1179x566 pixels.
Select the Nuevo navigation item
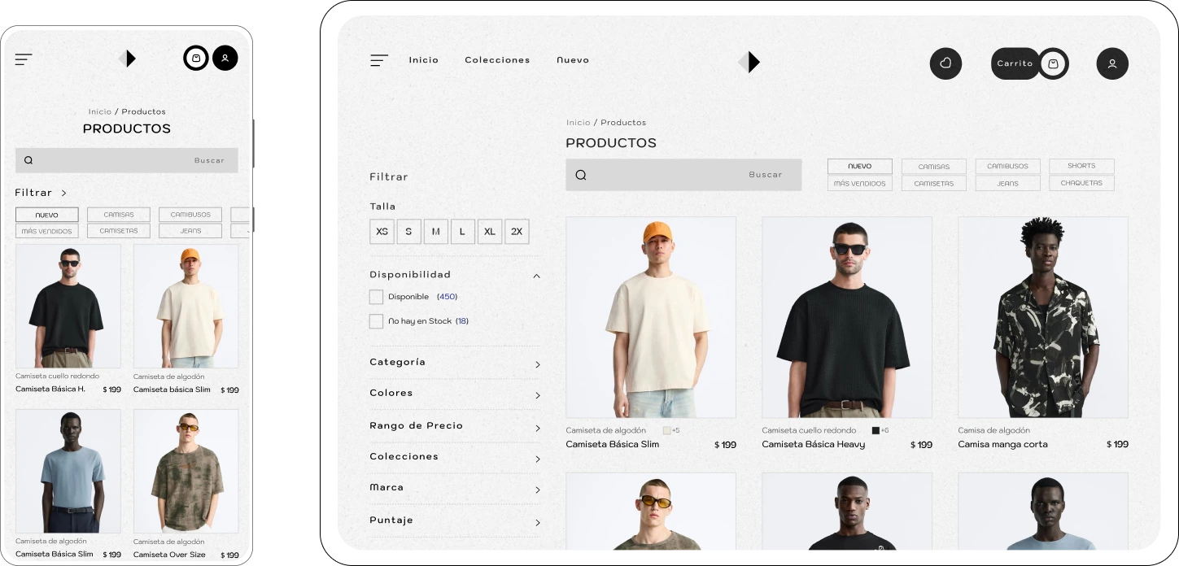pyautogui.click(x=573, y=60)
